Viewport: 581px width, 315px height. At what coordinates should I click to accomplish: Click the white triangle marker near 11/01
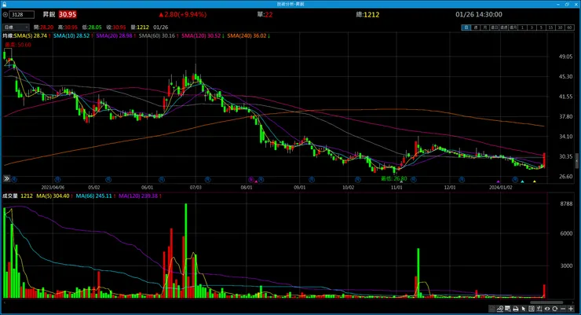401,181
